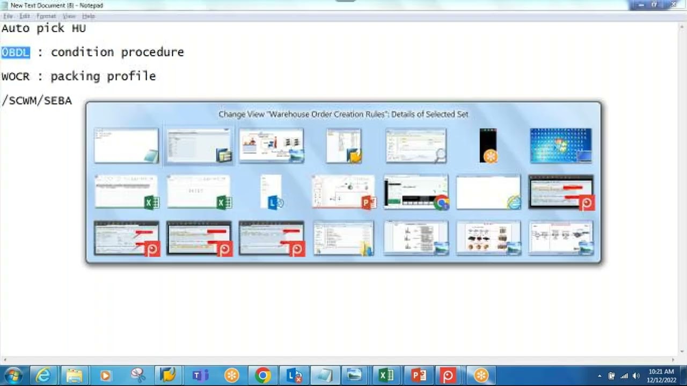687x386 pixels.
Task: Open the Photo Viewer taskbar icon
Action: (x=354, y=375)
